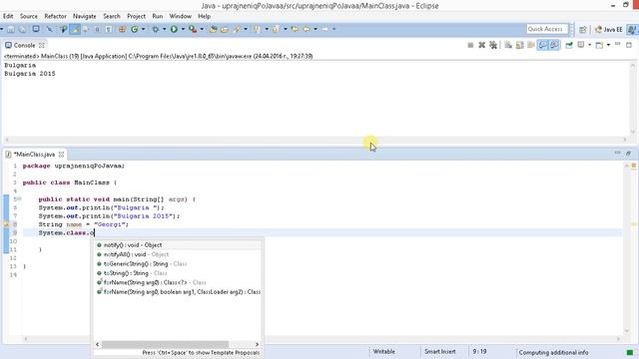Minimize the Console view panel
This screenshot has height=359, width=639.
pyautogui.click(x=617, y=44)
